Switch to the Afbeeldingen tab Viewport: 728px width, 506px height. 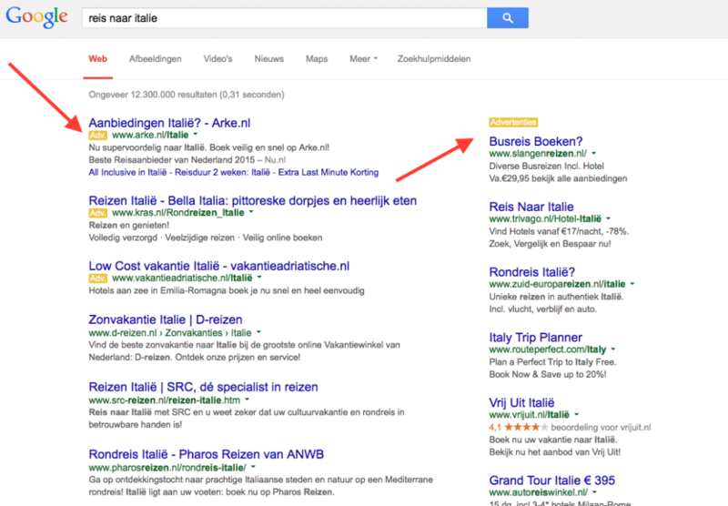point(156,59)
